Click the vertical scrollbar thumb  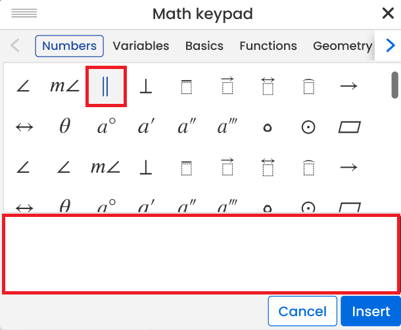click(395, 84)
